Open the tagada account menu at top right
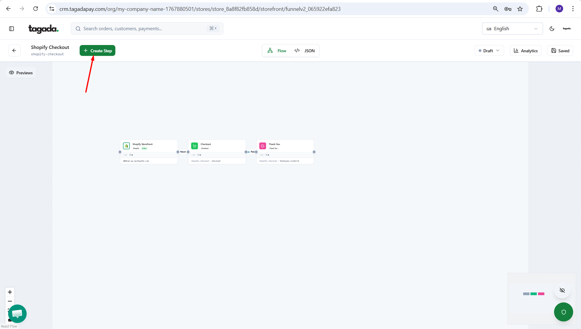This screenshot has width=581, height=329. [x=567, y=29]
